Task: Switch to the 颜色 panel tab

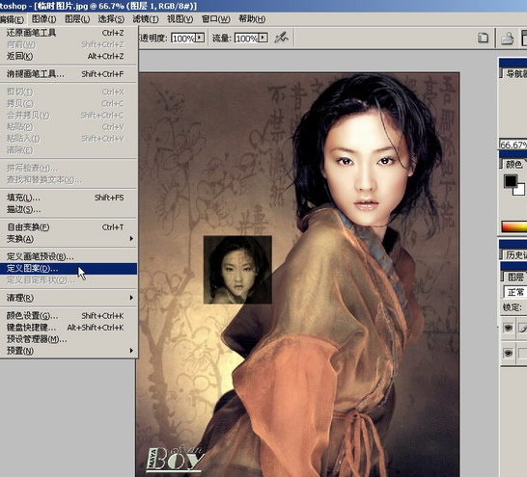Action: pyautogui.click(x=514, y=164)
